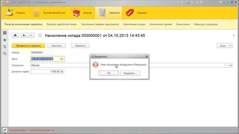Click the red error icon in dialog
This screenshot has height=134, width=239.
96,64
